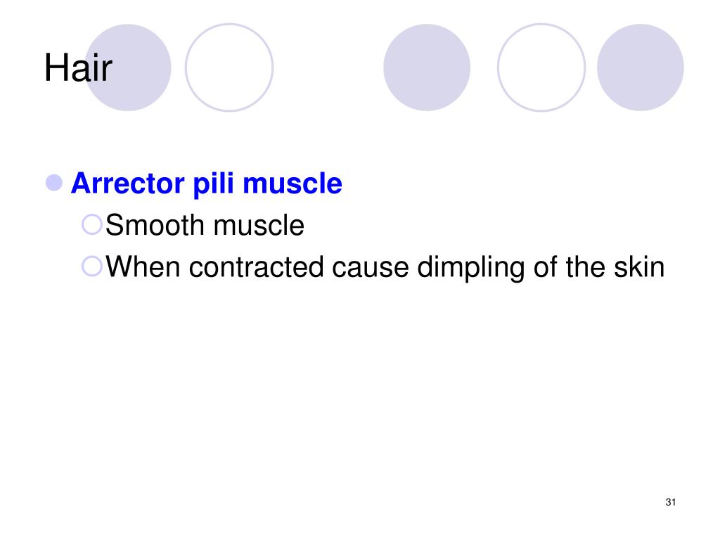Image resolution: width=720 pixels, height=540 pixels.
Task: Click the word 'dimpling' in the second sub-bullet
Action: tap(470, 268)
